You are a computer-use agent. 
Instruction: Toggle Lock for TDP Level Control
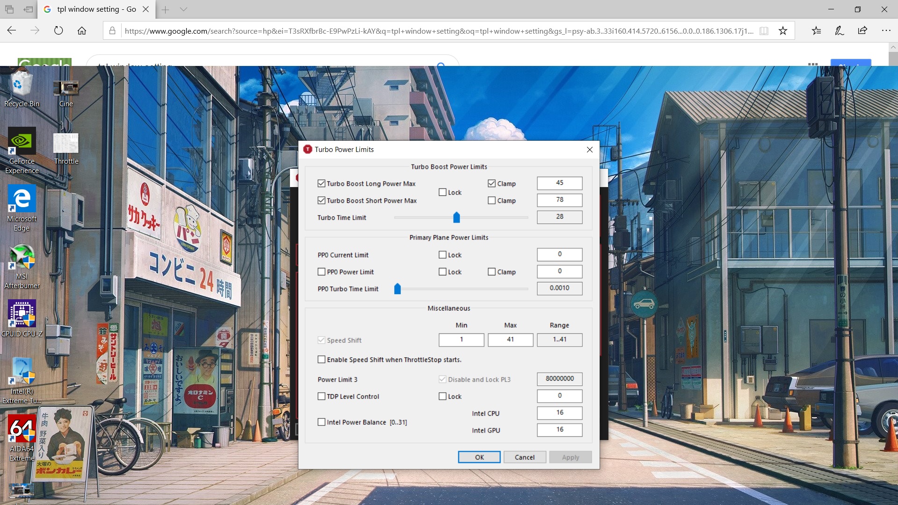pyautogui.click(x=442, y=396)
